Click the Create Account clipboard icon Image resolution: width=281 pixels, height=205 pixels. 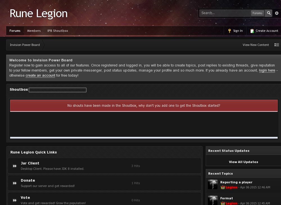252,31
